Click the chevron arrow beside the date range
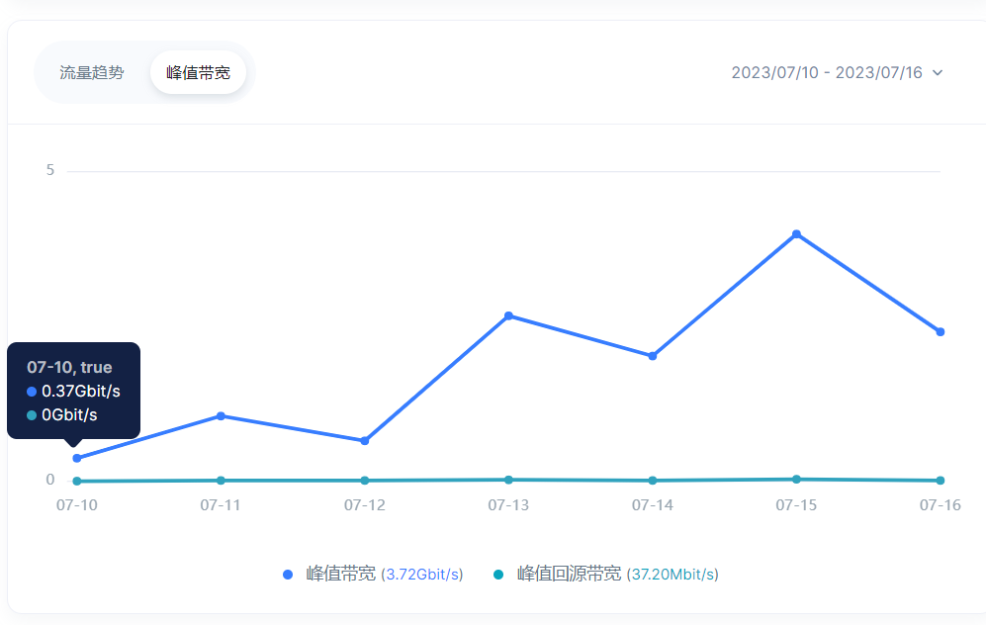 938,72
